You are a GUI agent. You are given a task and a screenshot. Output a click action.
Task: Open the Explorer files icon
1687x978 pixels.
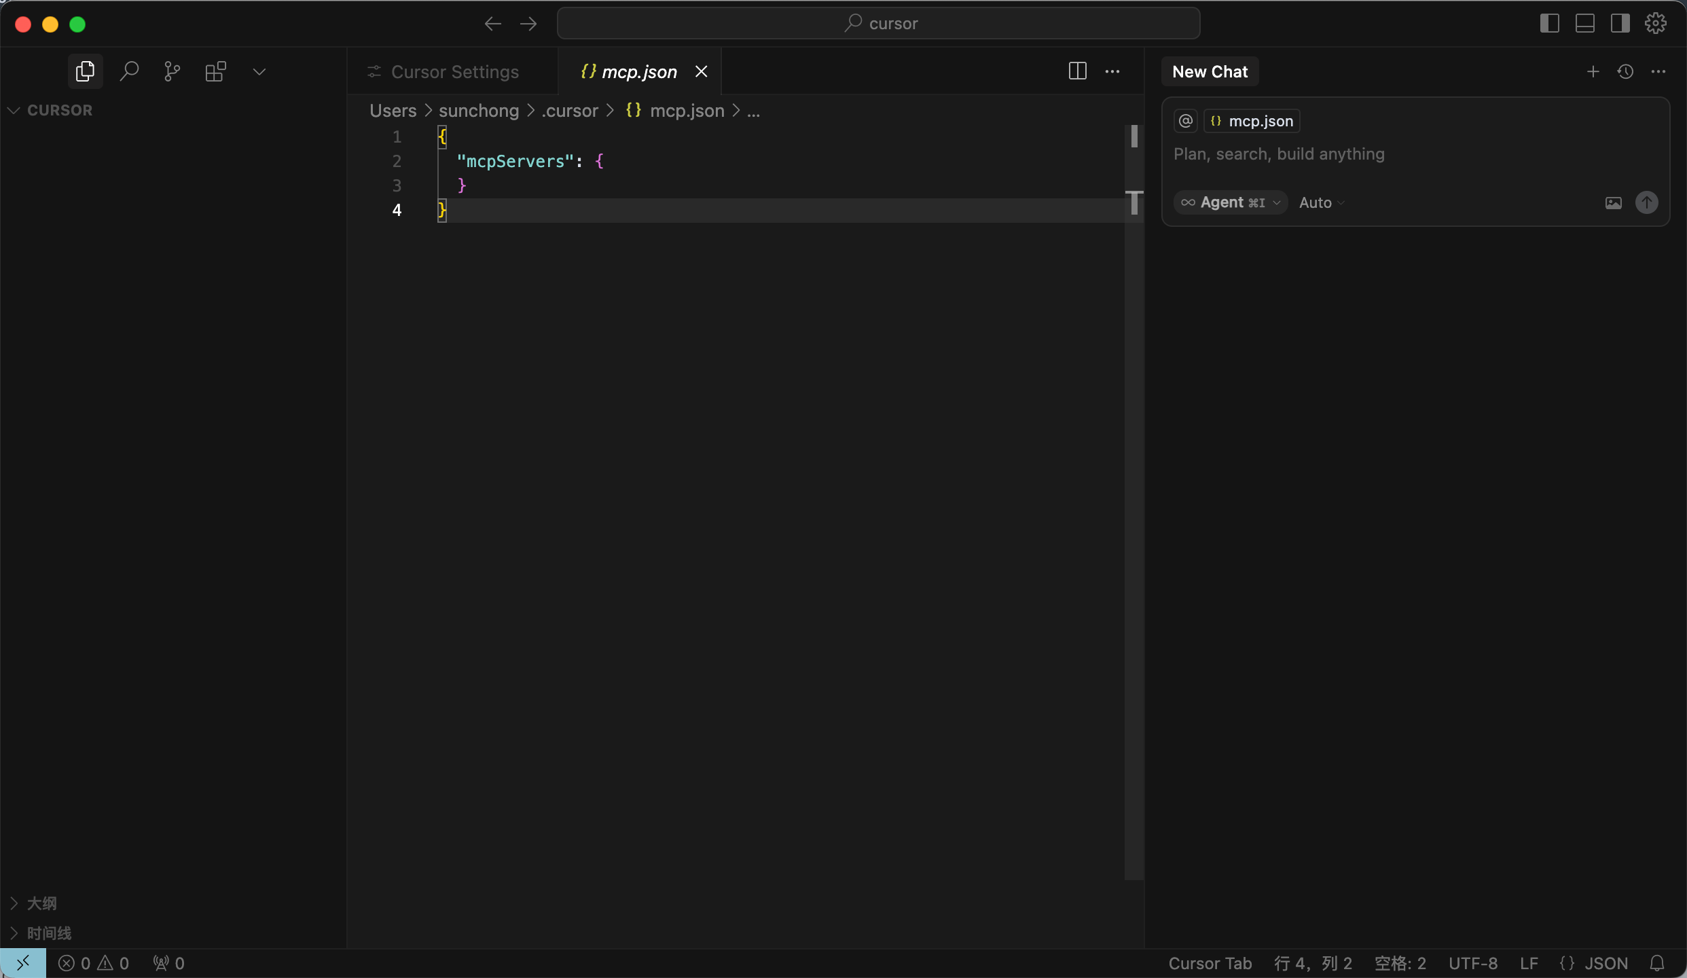tap(85, 71)
